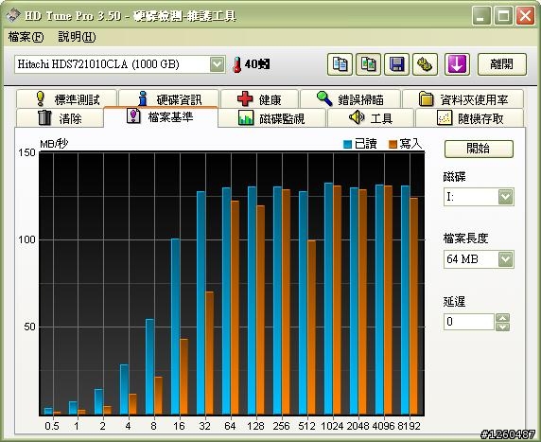
Task: Click the purple down-arrow minimize-to-tray icon
Action: click(x=457, y=64)
